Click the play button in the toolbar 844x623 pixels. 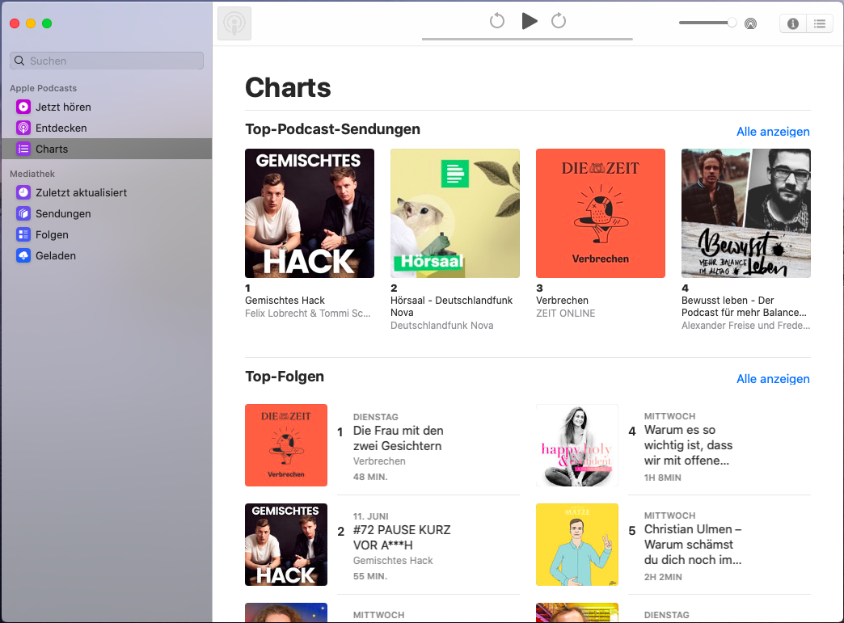coord(530,21)
